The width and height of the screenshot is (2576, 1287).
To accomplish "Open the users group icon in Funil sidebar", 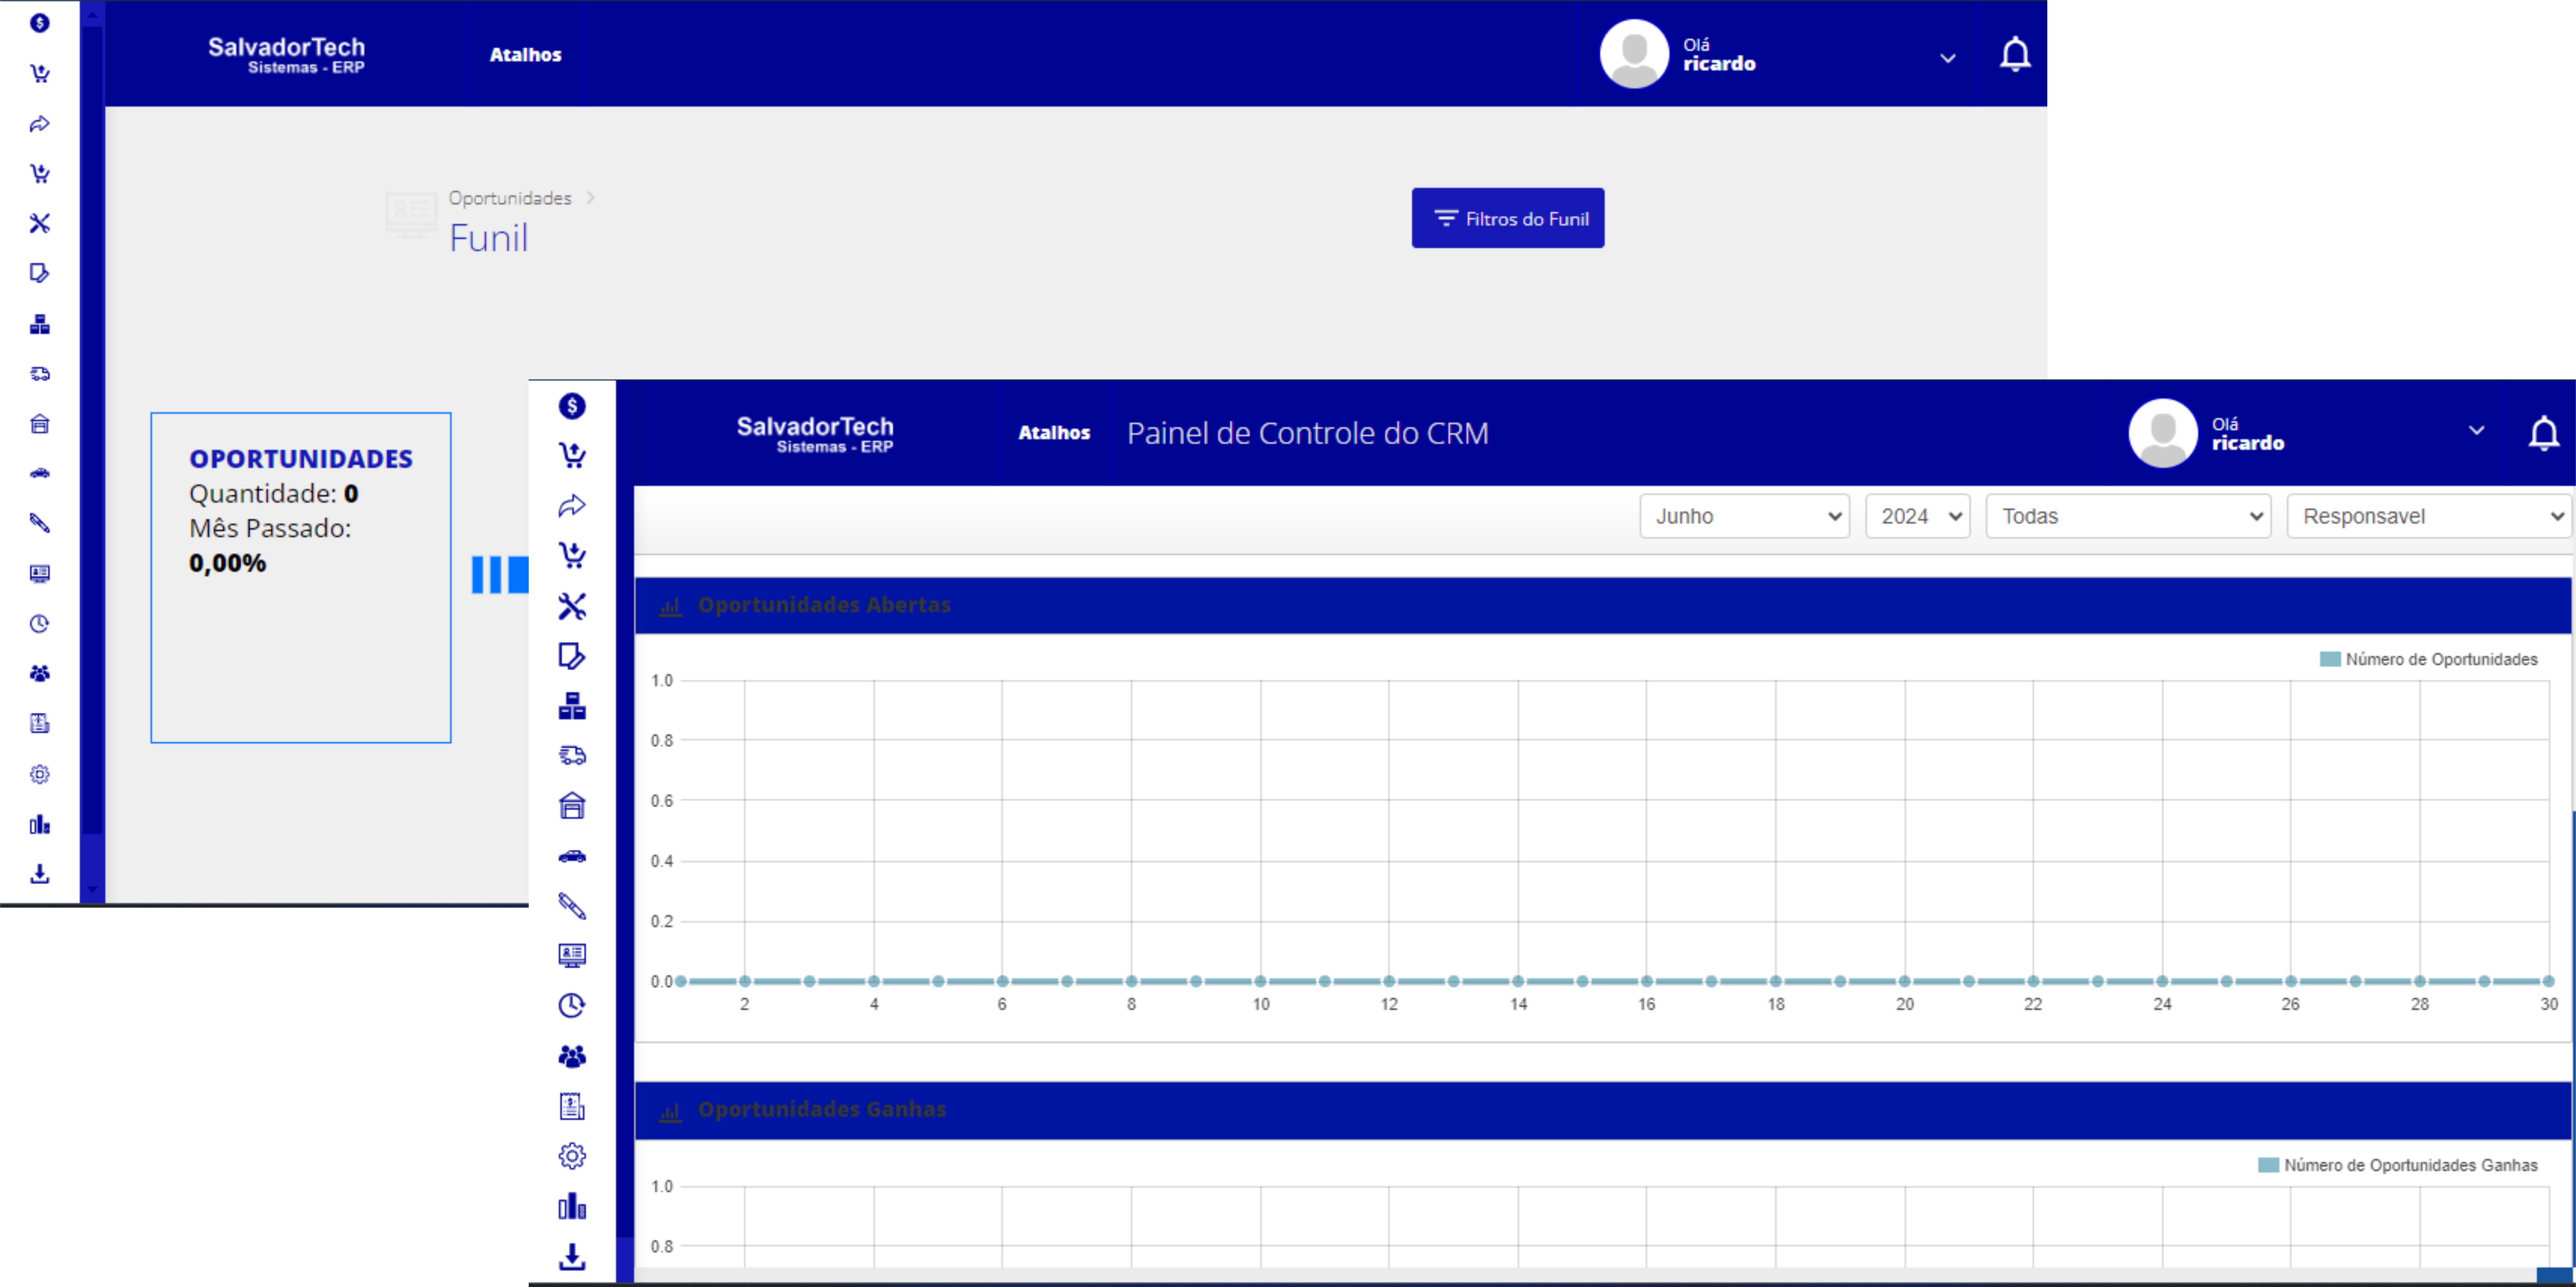I will [40, 674].
